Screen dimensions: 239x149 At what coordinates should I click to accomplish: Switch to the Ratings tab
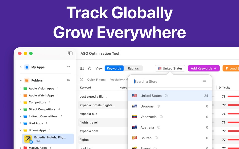(x=133, y=68)
